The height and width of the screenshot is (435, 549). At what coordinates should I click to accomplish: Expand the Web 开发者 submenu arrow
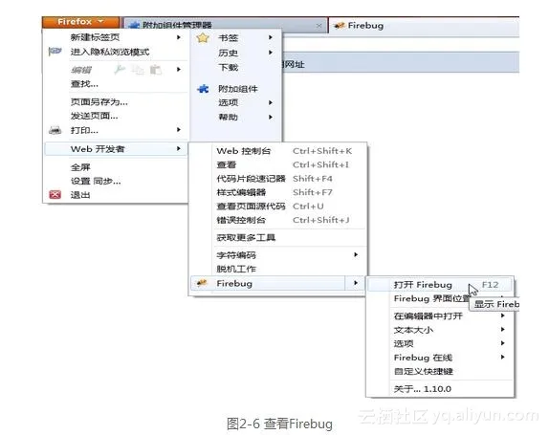179,148
